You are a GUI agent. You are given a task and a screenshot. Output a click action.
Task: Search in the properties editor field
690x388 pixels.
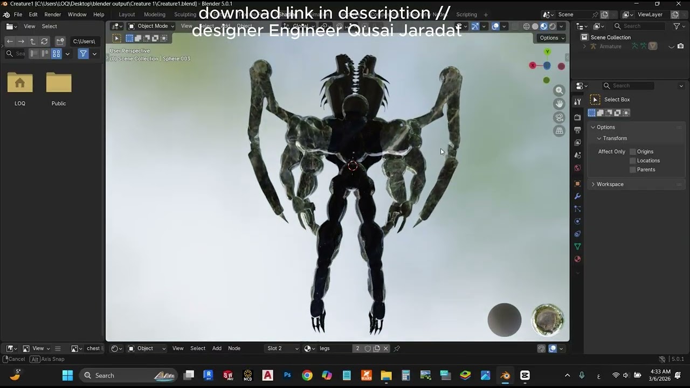[628, 86]
